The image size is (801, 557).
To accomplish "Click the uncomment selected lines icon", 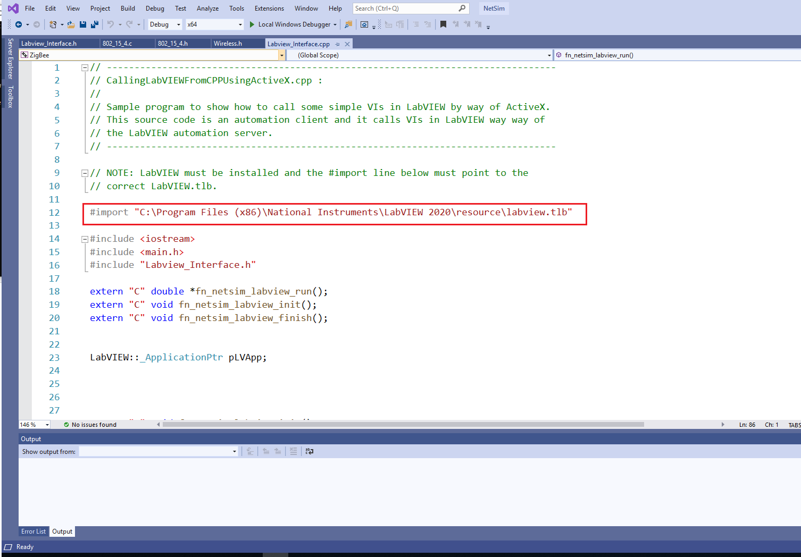I will [428, 24].
